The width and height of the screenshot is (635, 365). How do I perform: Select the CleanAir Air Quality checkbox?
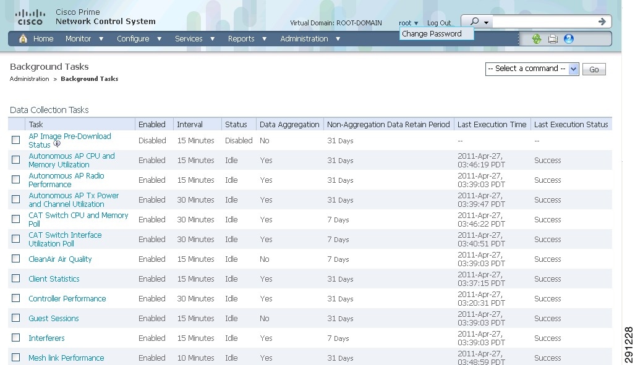(x=16, y=259)
